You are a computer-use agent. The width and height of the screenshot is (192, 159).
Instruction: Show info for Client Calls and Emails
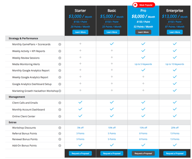click(60, 103)
